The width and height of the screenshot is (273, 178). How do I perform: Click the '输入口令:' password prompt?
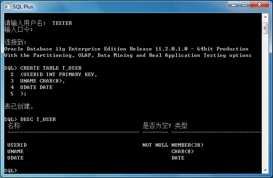pos(18,29)
